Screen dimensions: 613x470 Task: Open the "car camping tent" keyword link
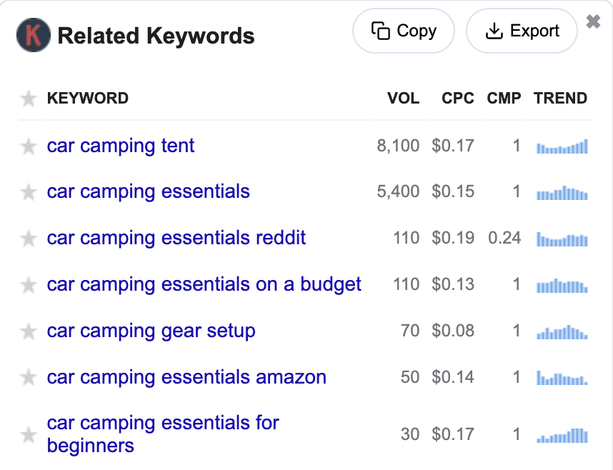click(121, 146)
